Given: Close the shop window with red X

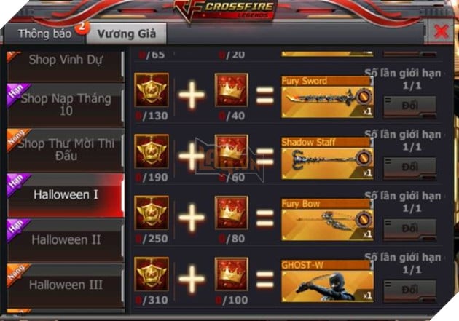Looking at the screenshot, I should tap(441, 31).
